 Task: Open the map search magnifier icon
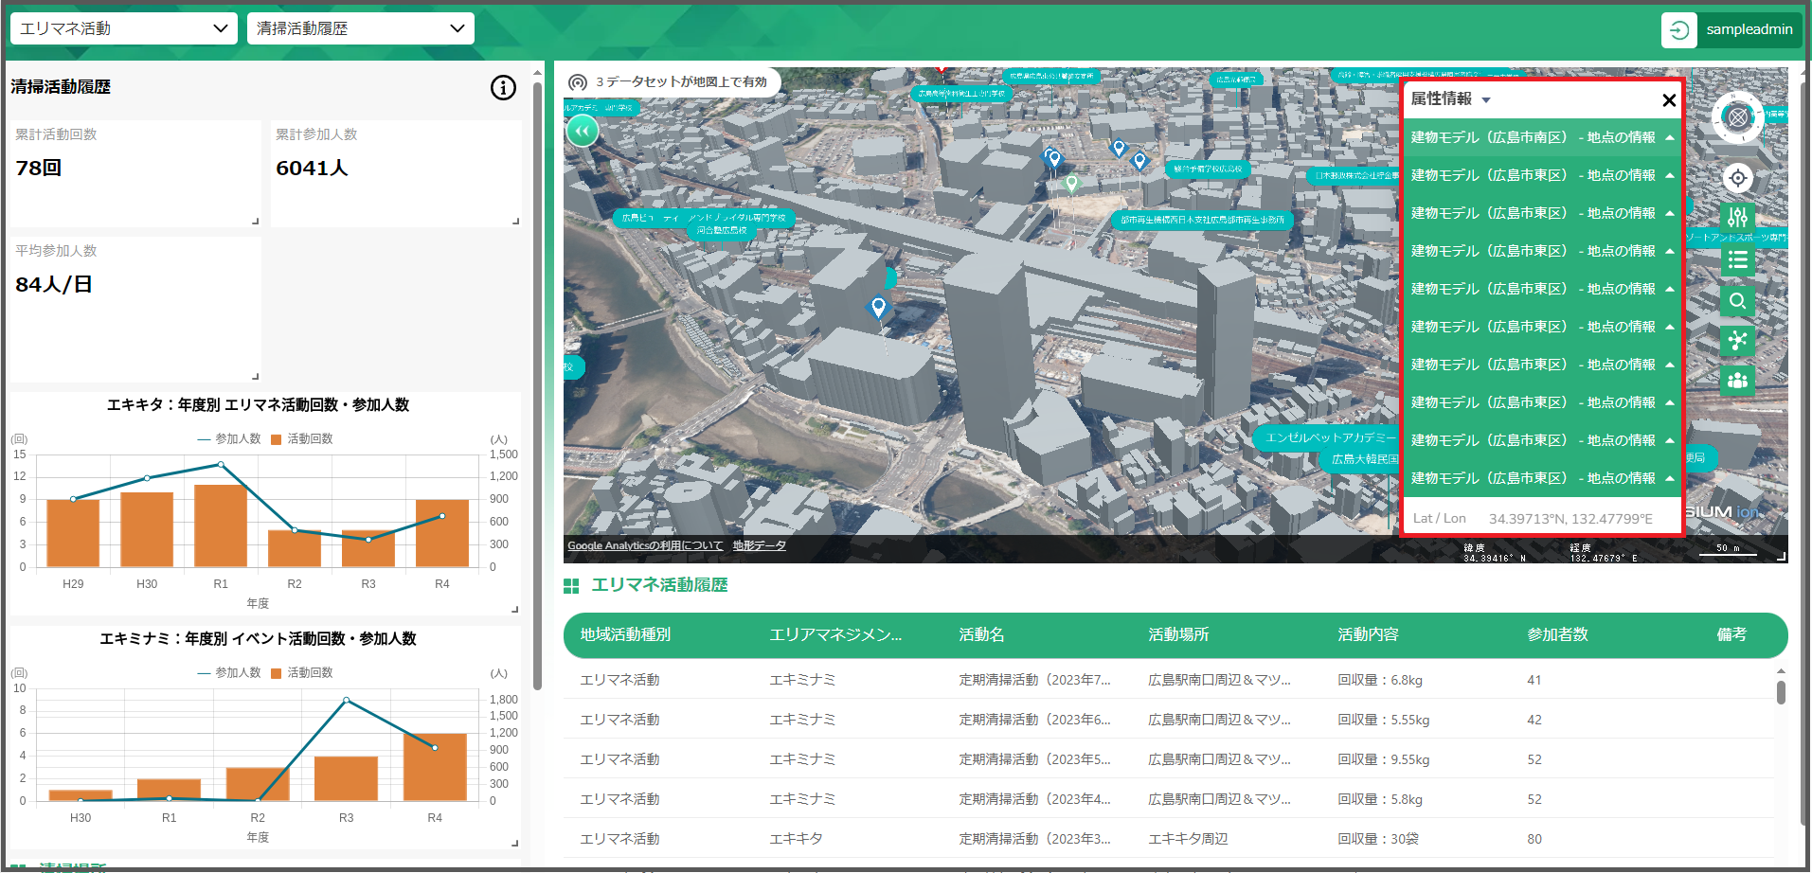(1737, 301)
